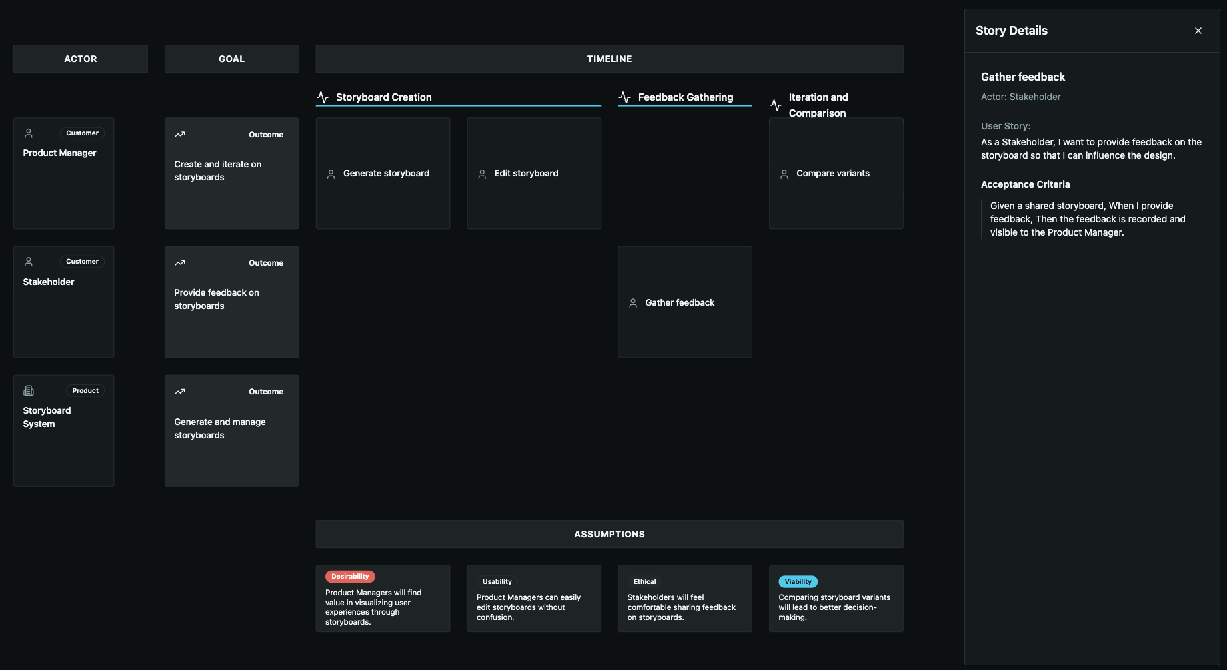Select the ASSUMPTIONS section header
The image size is (1227, 670).
coord(609,533)
